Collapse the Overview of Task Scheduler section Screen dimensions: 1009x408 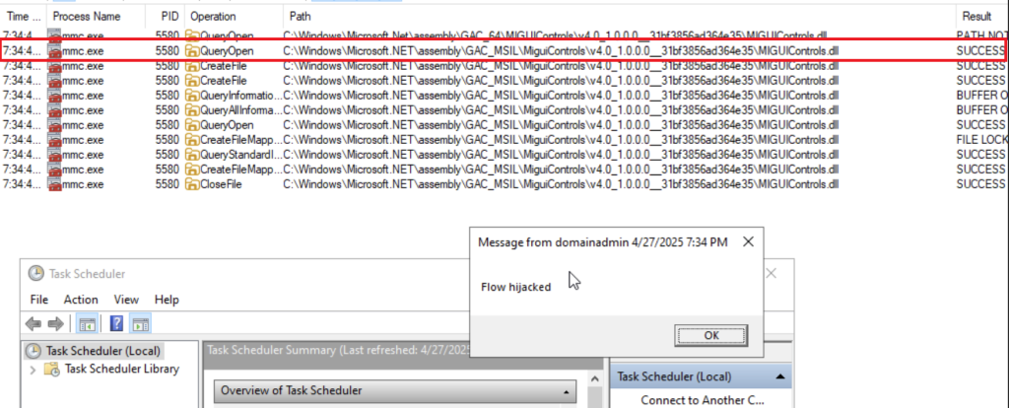click(567, 390)
